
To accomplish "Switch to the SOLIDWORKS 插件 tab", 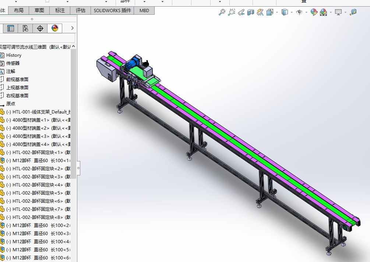I will (x=112, y=10).
